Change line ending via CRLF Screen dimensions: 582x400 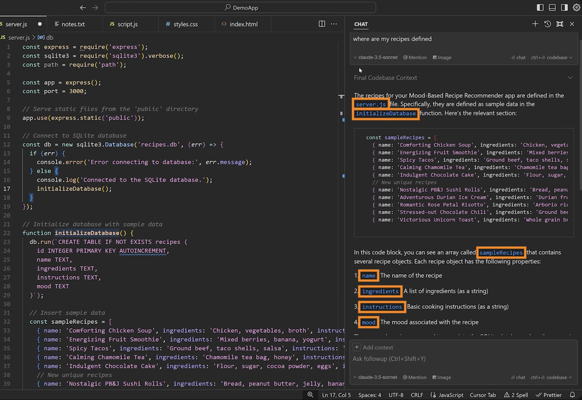point(417,395)
